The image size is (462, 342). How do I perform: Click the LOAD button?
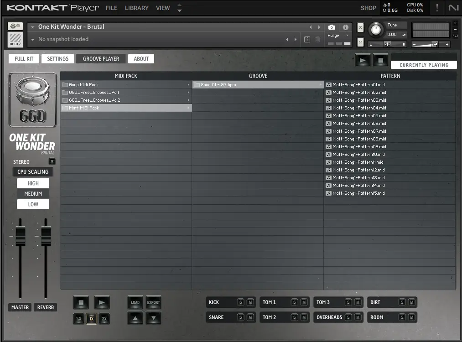(135, 302)
